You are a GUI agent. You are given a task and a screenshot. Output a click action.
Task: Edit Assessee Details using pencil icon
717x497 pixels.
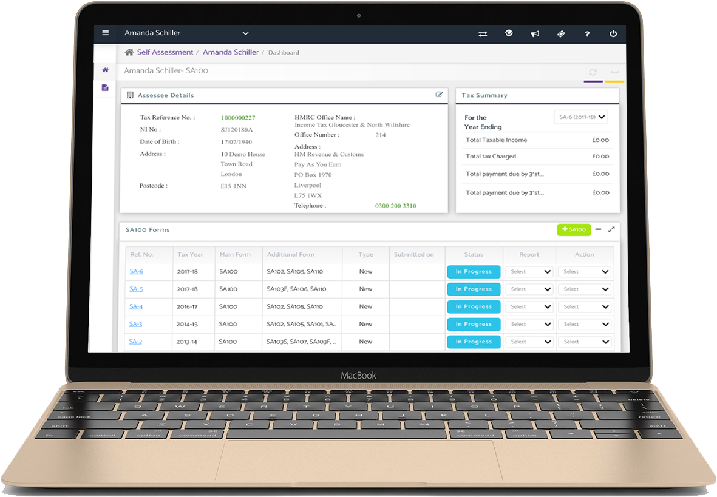(x=439, y=95)
